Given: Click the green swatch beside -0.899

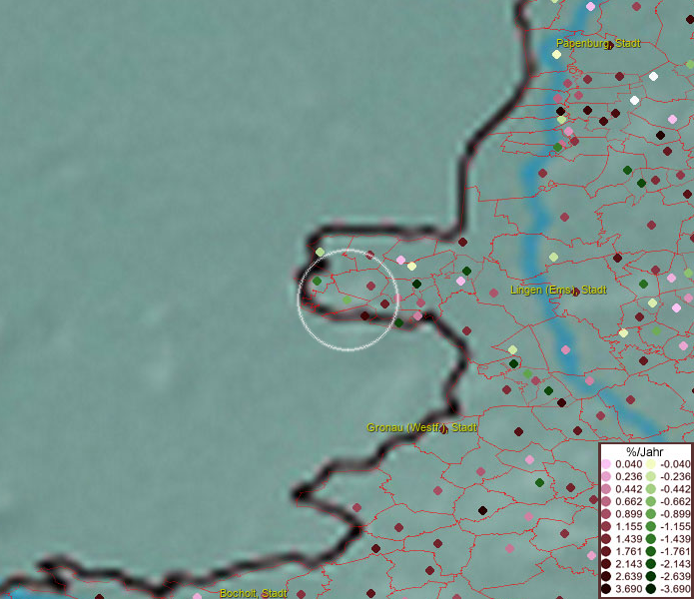Looking at the screenshot, I should click(651, 514).
